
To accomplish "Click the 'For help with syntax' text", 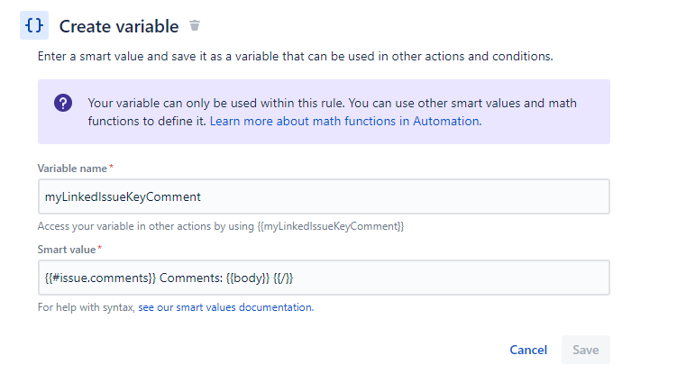I will point(86,307).
